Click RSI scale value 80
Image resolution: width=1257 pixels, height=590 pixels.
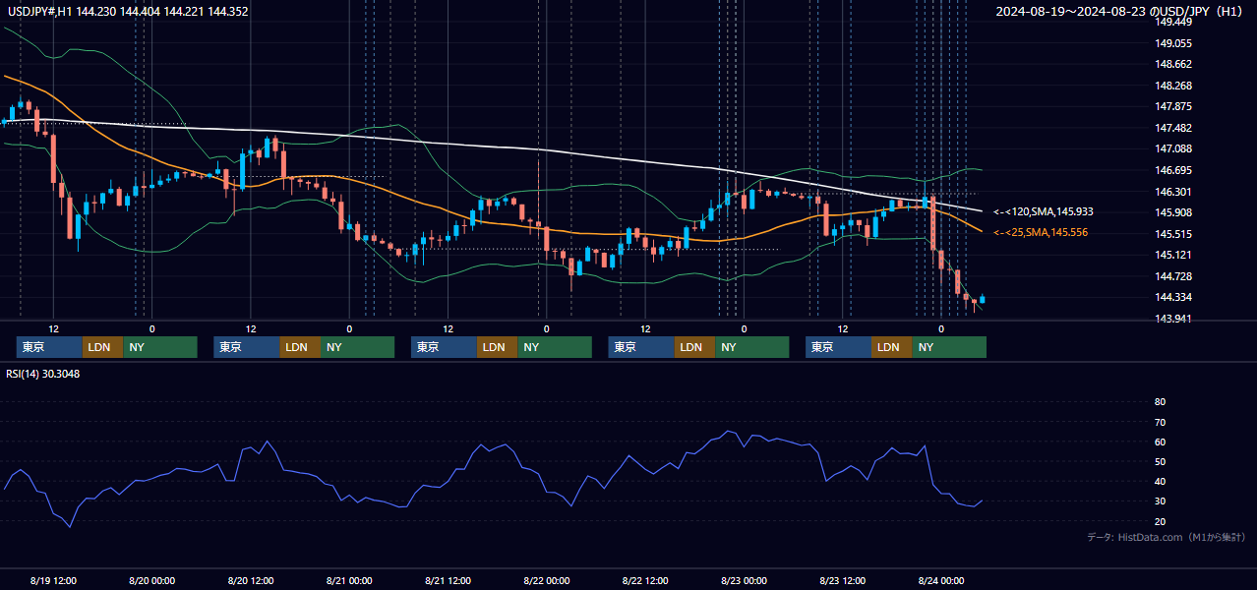click(1160, 402)
